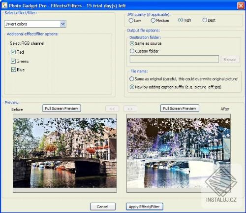Click the Photo Gadget Pro title bar icon
Image resolution: width=246 pixels, height=213 pixels.
pyautogui.click(x=4, y=5)
